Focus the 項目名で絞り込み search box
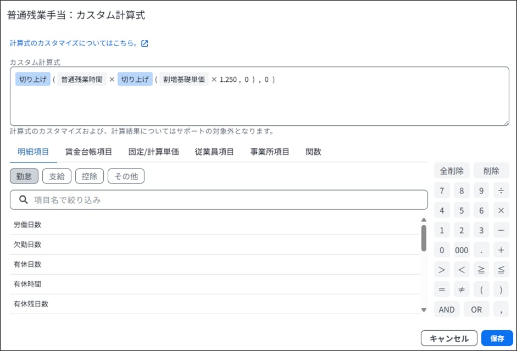517x351 pixels. coord(220,200)
